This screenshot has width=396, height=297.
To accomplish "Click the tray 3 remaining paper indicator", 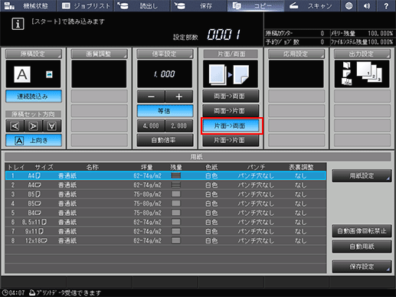I will point(176,194).
